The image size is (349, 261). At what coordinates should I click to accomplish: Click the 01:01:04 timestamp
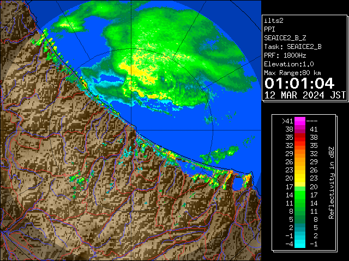pos(299,83)
